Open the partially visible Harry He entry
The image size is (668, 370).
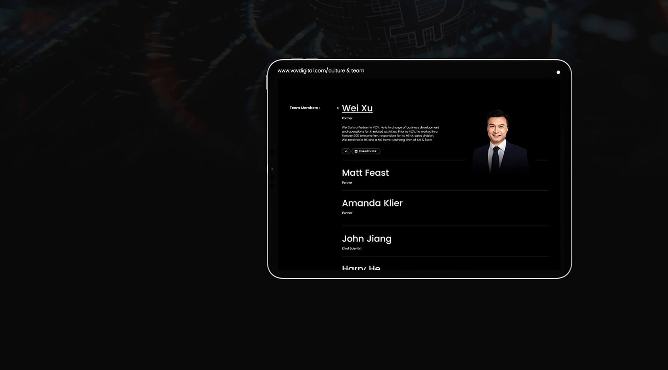[x=361, y=267]
